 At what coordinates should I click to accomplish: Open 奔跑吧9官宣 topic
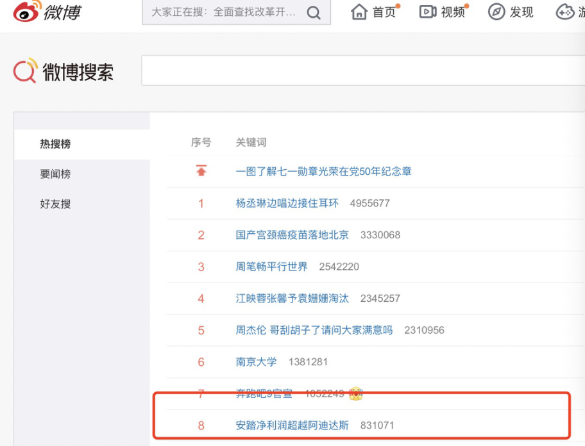pyautogui.click(x=264, y=393)
